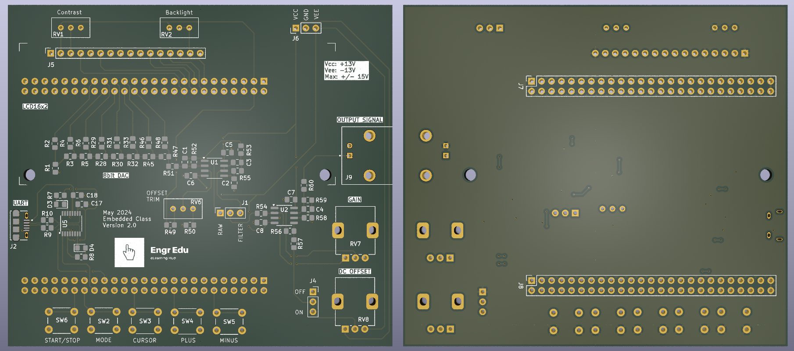Click the RV2 Backlight trimmer
The height and width of the screenshot is (351, 794).
click(x=179, y=28)
